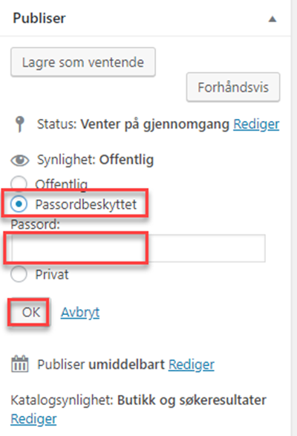Image resolution: width=297 pixels, height=436 pixels.
Task: Edit Katalogsynlighet via Rediger link
Action: [x=33, y=419]
